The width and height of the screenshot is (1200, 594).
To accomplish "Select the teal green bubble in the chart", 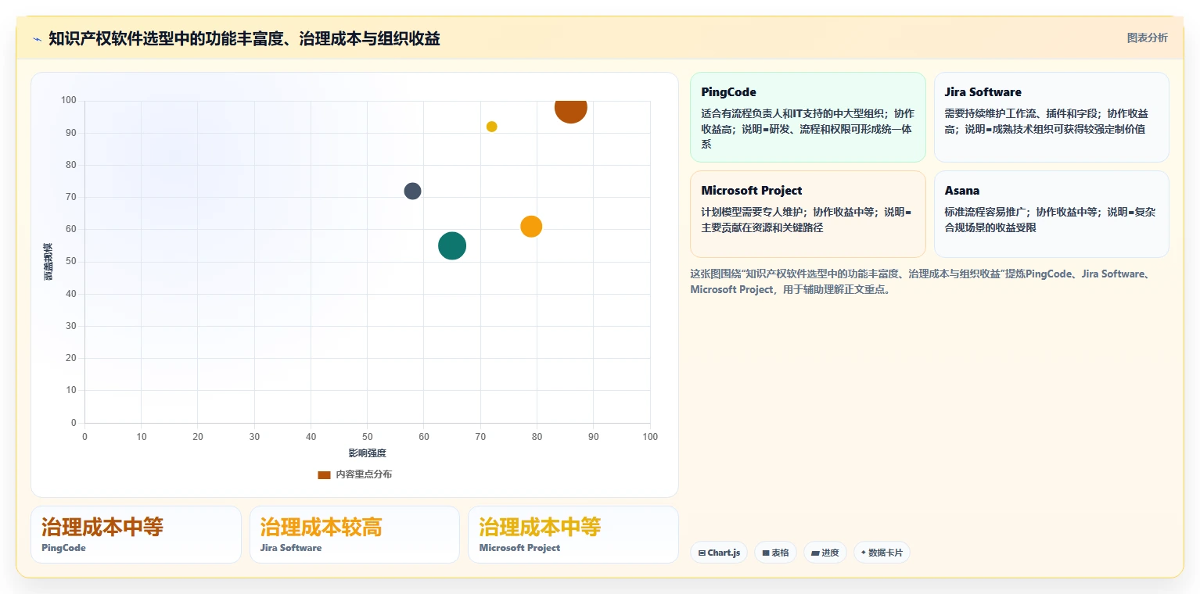I will 452,246.
